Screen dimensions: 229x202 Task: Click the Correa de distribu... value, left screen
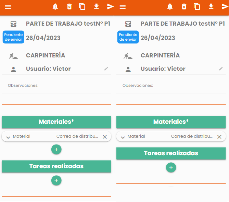click(x=77, y=136)
